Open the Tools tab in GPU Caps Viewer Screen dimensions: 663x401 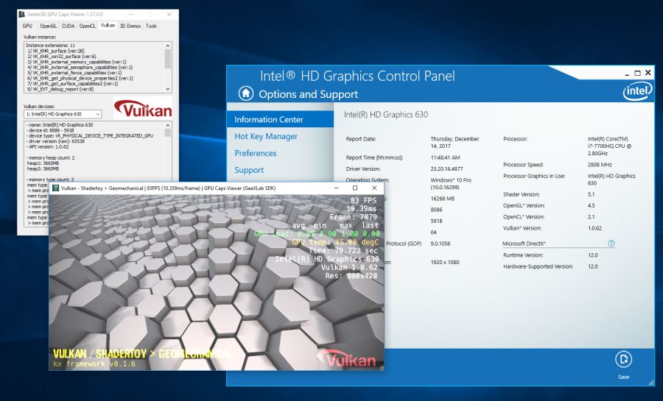(151, 26)
